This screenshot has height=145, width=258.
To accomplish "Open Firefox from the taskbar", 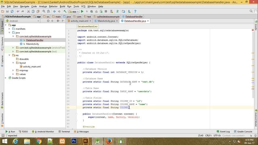I will pyautogui.click(x=109, y=141).
